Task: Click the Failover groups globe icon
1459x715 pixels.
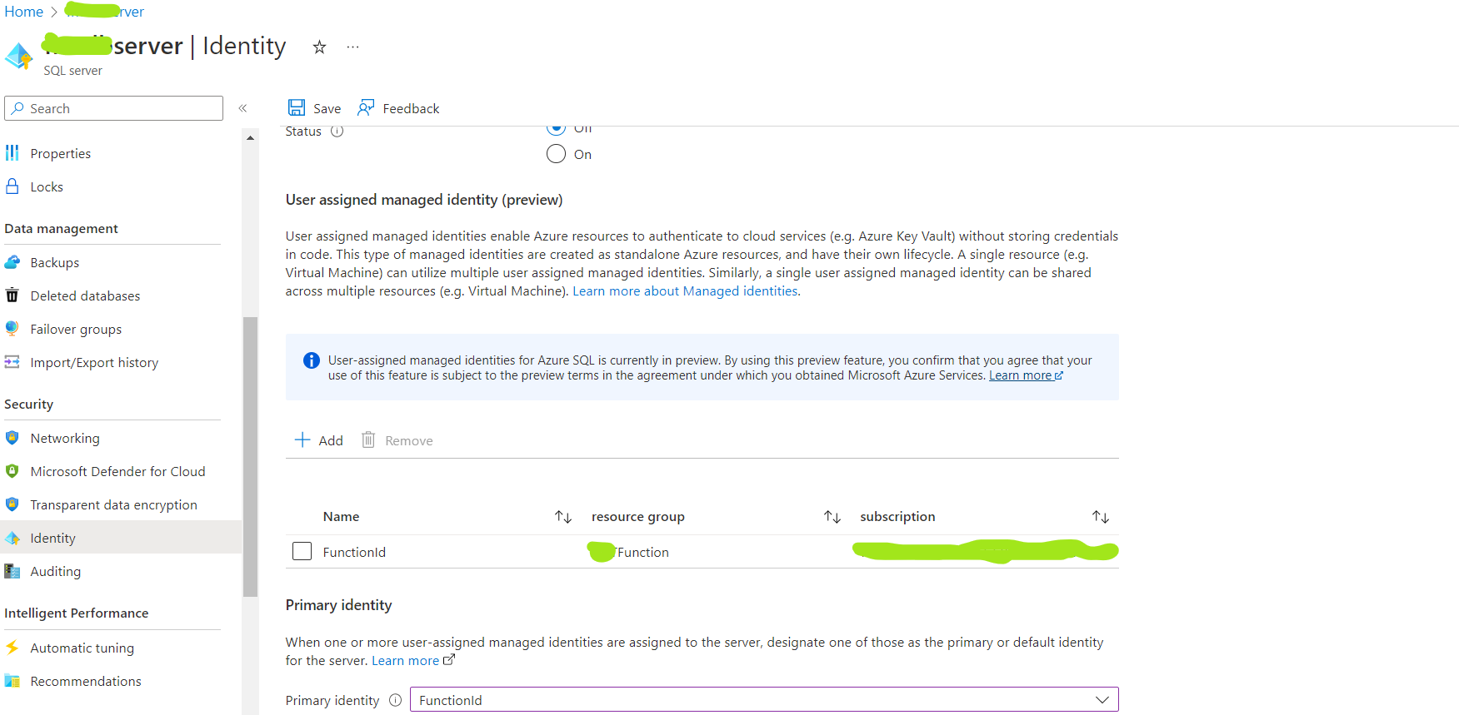Action: pos(12,329)
